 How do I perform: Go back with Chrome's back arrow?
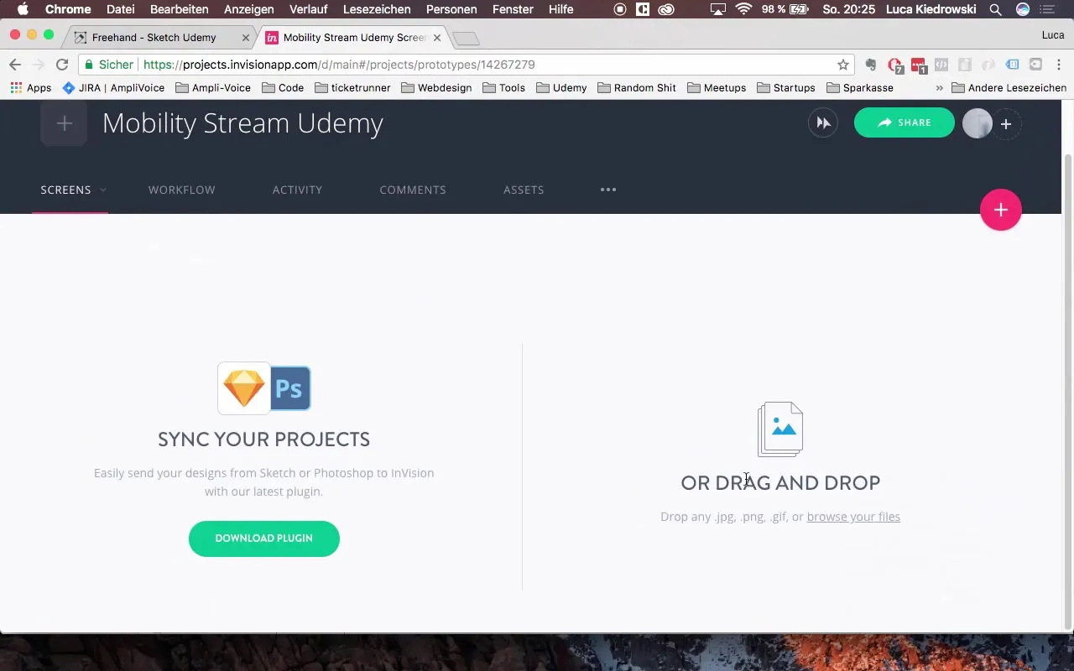pos(15,65)
